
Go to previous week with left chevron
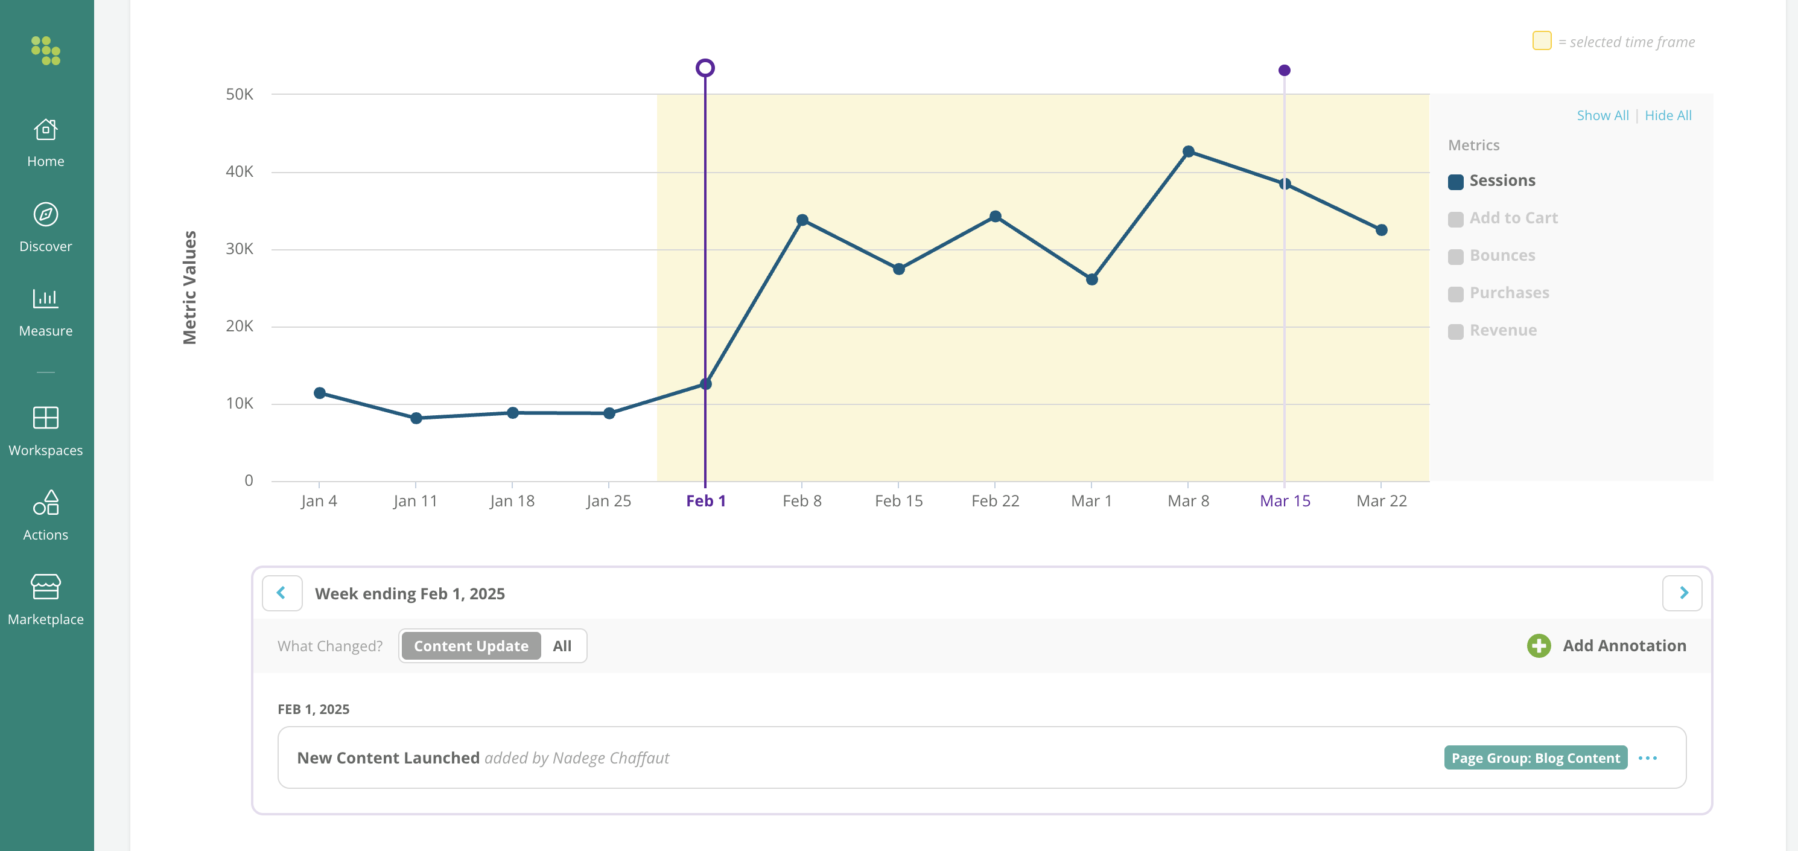click(x=282, y=593)
